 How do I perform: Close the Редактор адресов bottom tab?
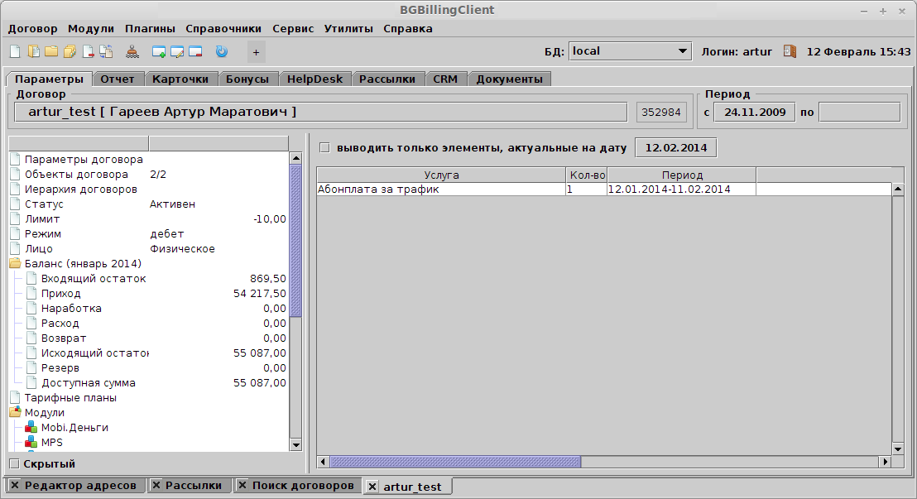[15, 486]
